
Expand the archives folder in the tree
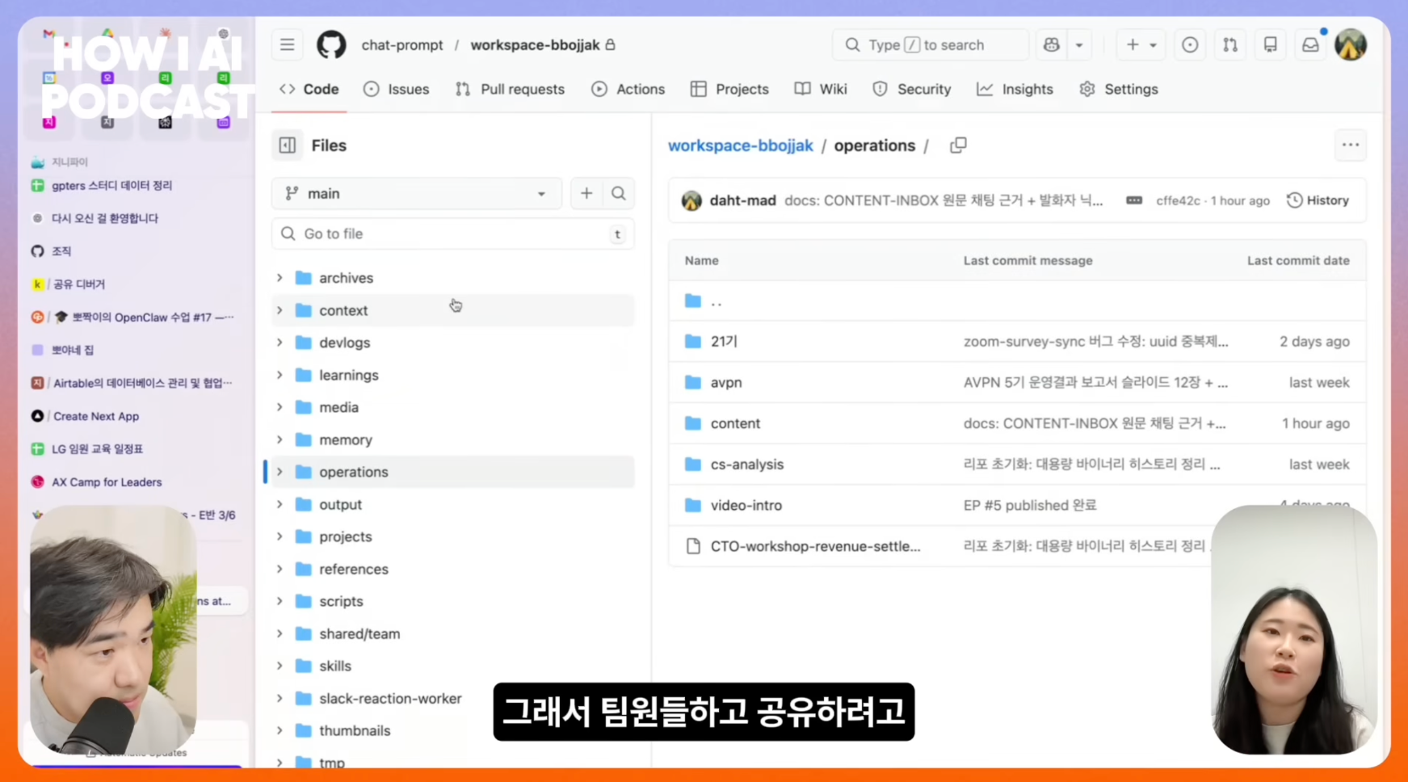(x=279, y=277)
